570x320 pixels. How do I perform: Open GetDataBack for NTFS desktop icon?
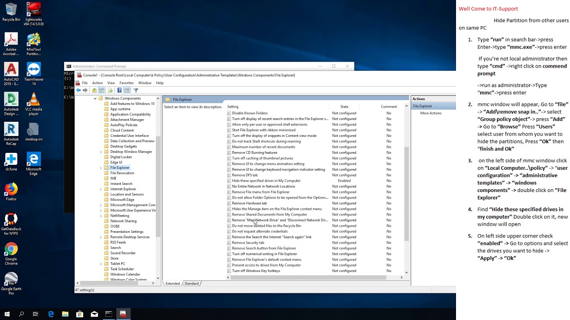coord(11,224)
